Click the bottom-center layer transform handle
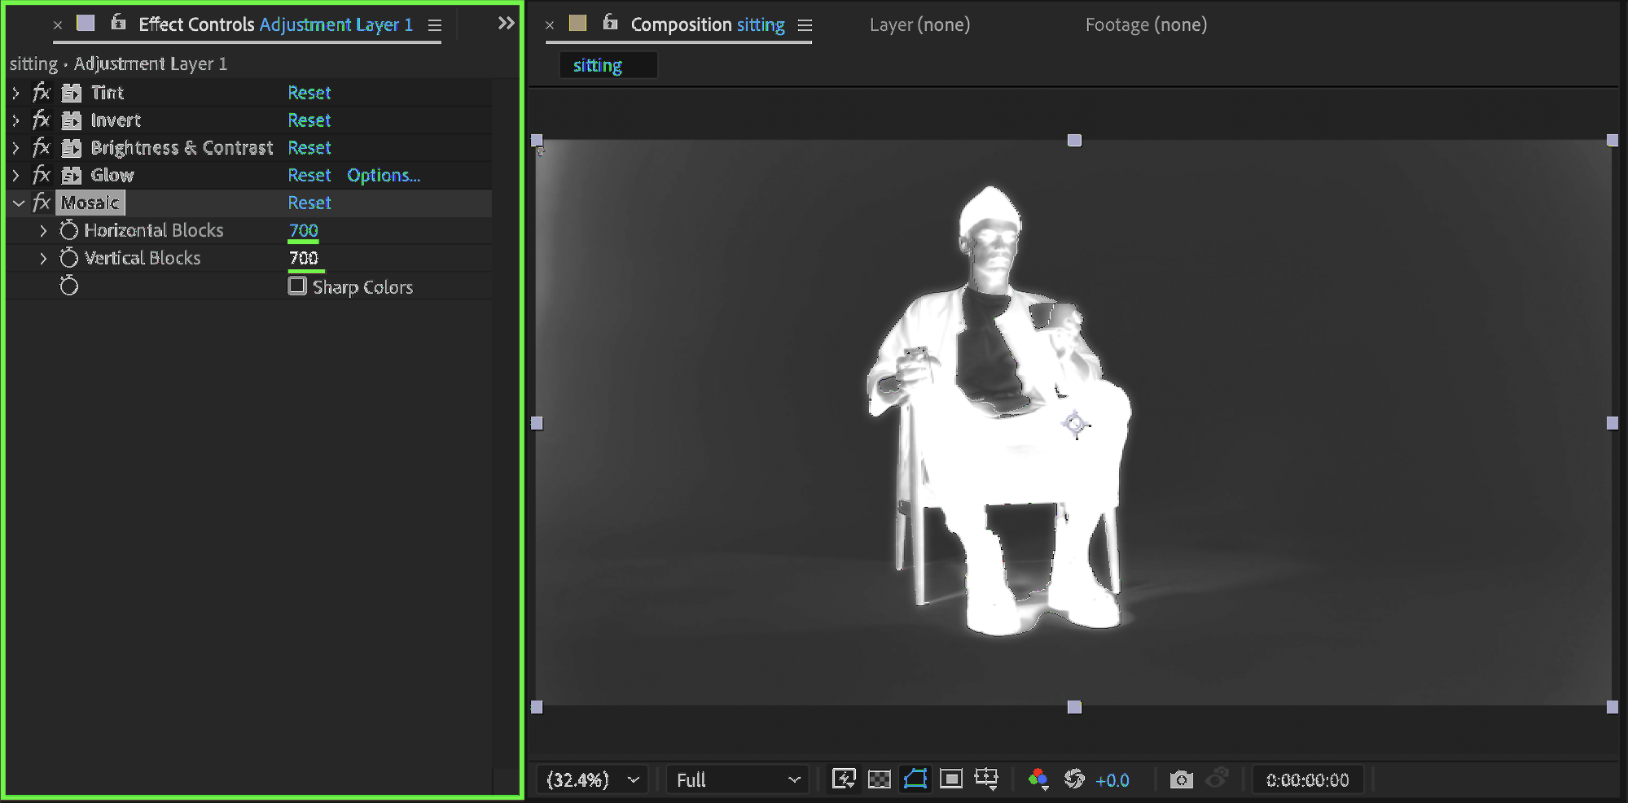The width and height of the screenshot is (1628, 803). 1074,707
